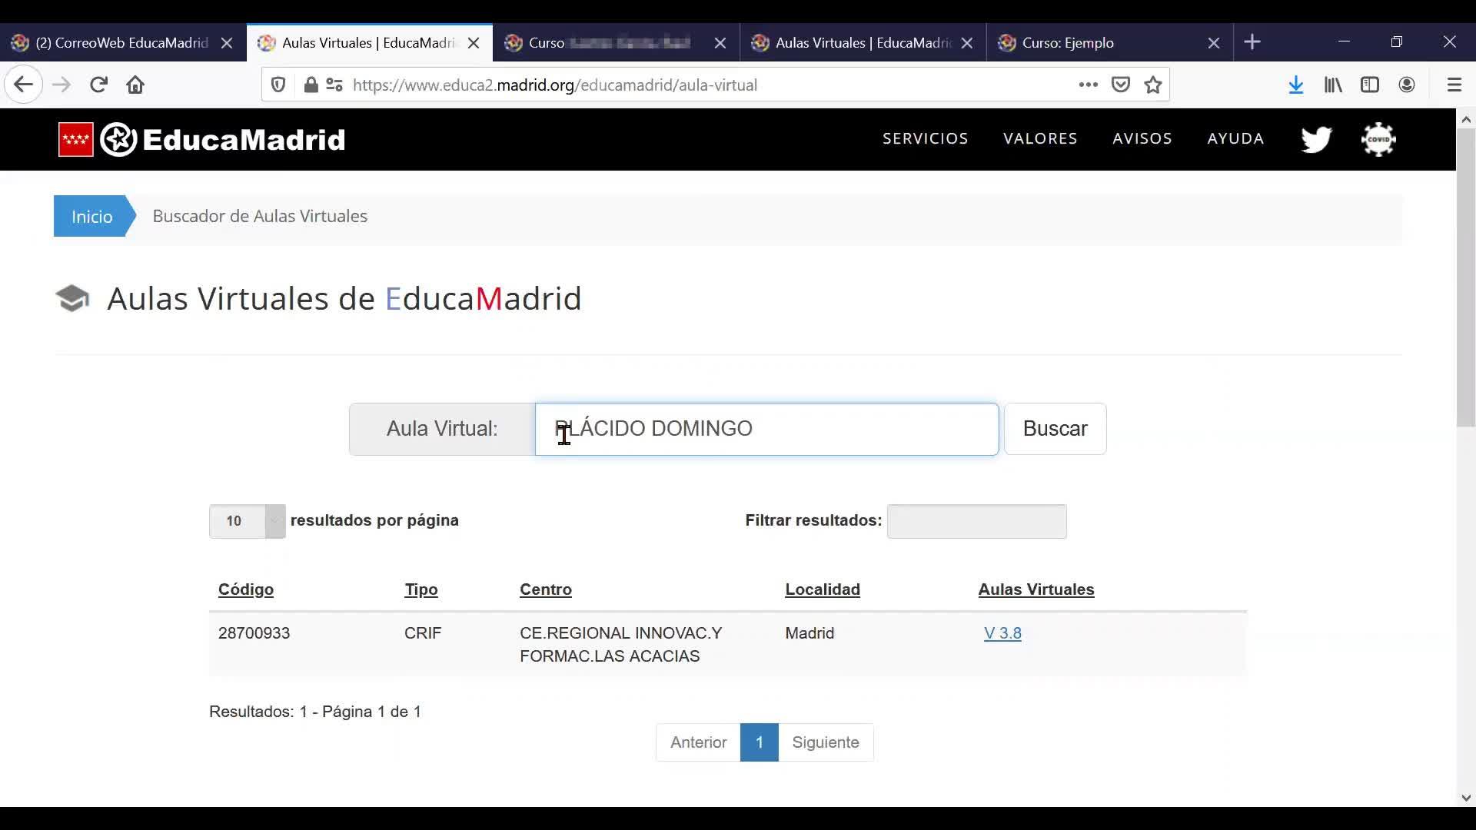Click the Twitter bird icon
The height and width of the screenshot is (830, 1476).
click(x=1316, y=139)
